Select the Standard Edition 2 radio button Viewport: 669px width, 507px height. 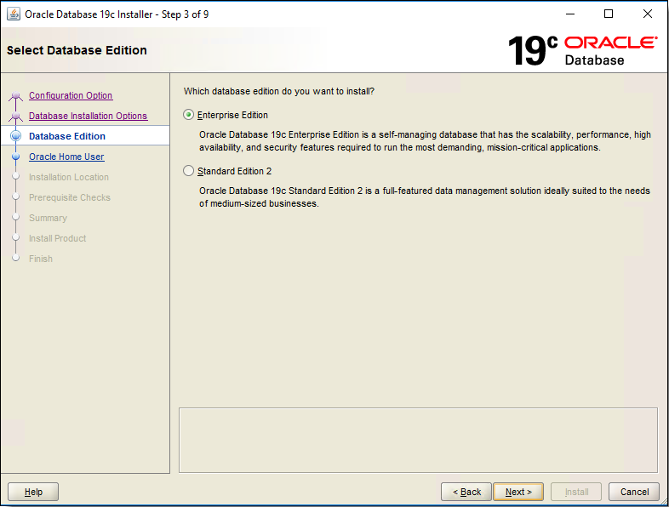188,171
